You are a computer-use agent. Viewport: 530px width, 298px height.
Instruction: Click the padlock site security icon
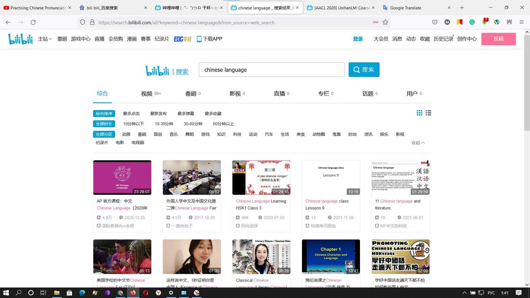[92, 22]
